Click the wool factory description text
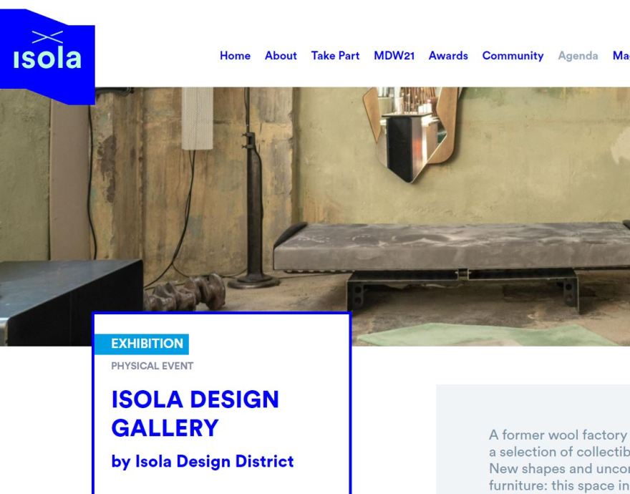The image size is (630, 494). [x=559, y=460]
